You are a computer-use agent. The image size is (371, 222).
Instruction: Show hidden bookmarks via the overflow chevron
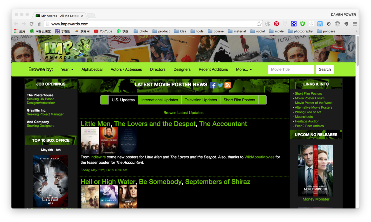[x=356, y=31]
